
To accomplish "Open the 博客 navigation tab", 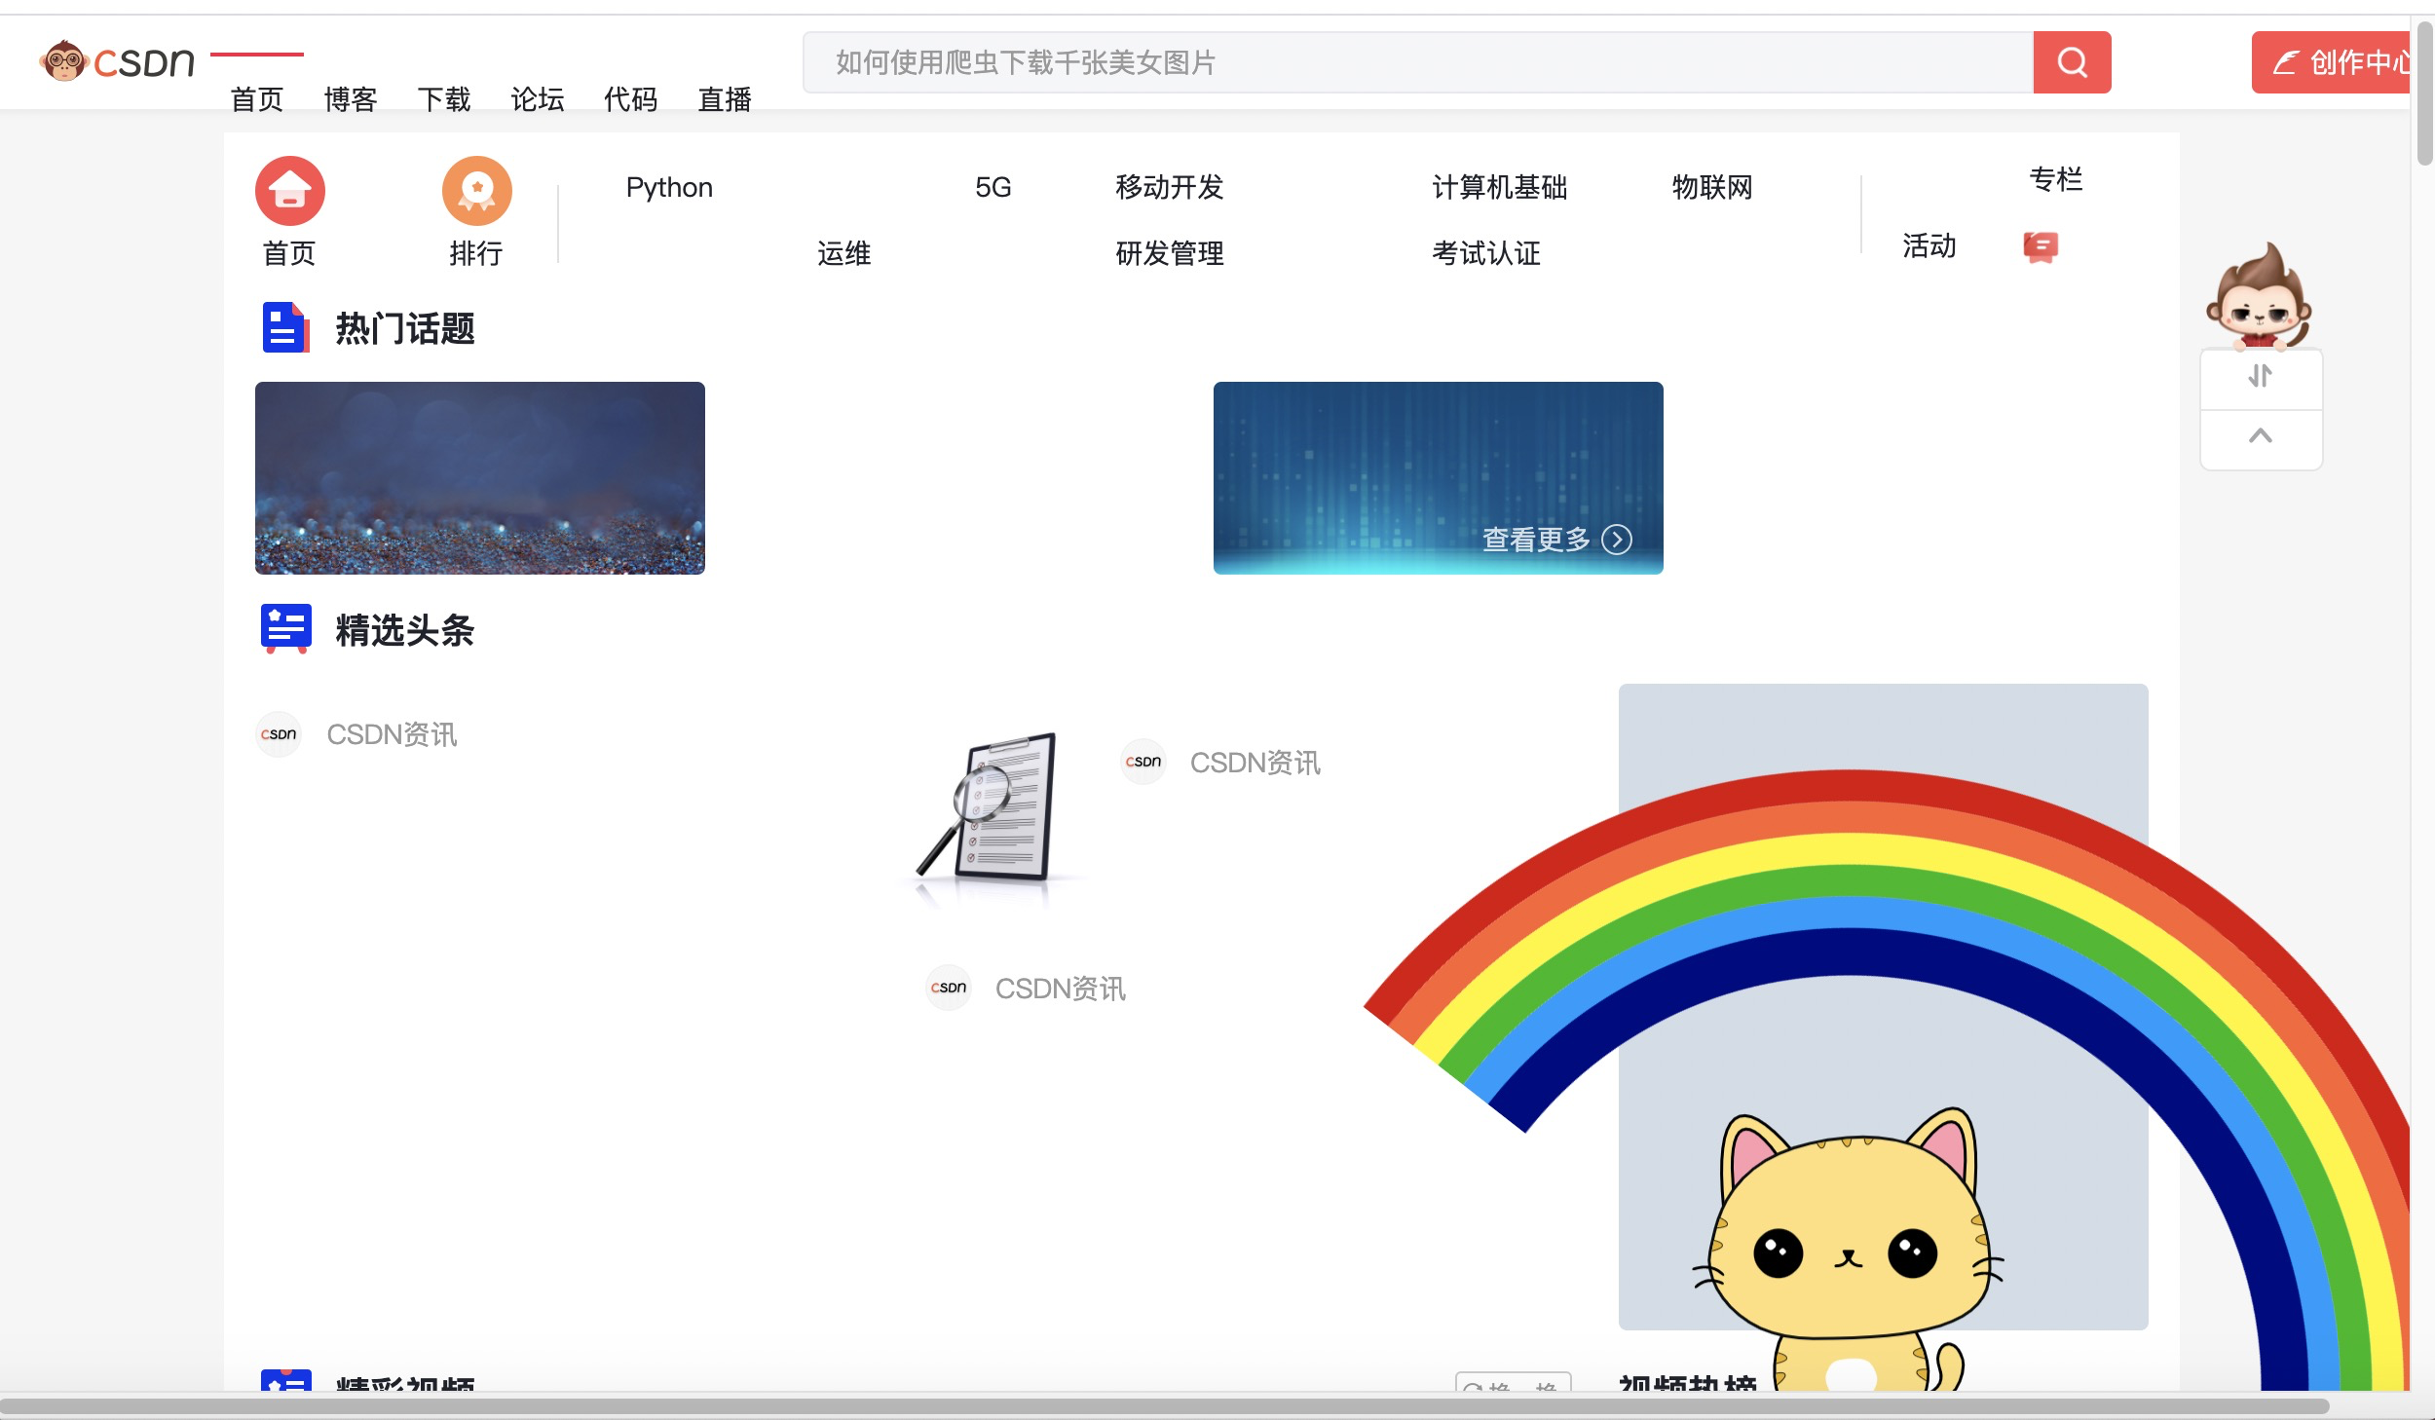I will click(352, 99).
